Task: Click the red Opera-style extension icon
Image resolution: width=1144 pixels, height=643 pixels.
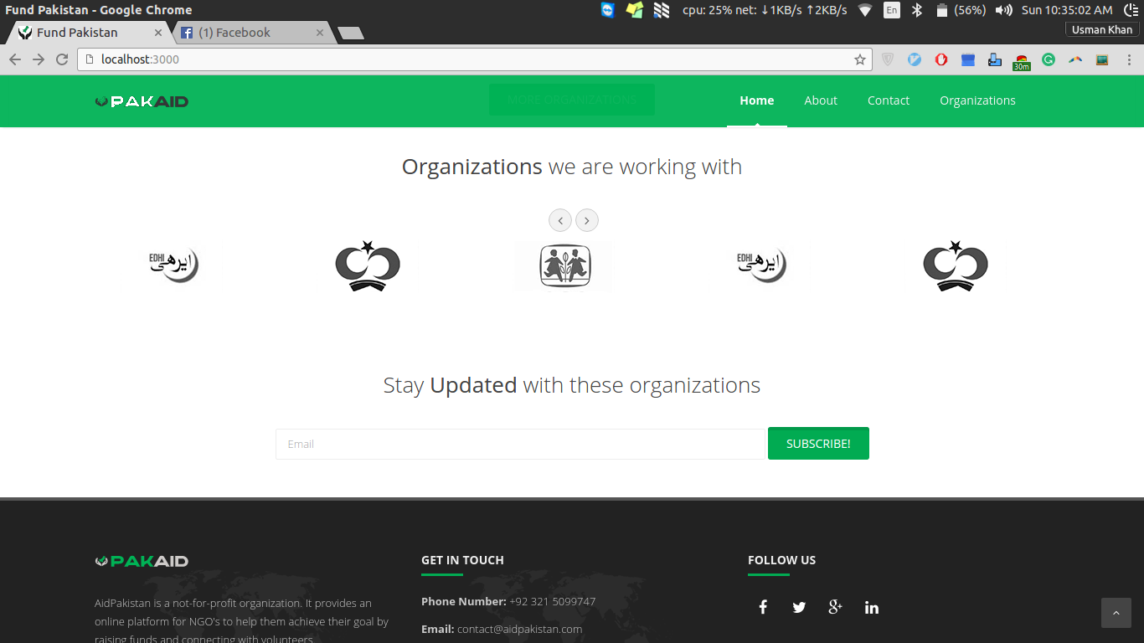Action: click(x=941, y=59)
